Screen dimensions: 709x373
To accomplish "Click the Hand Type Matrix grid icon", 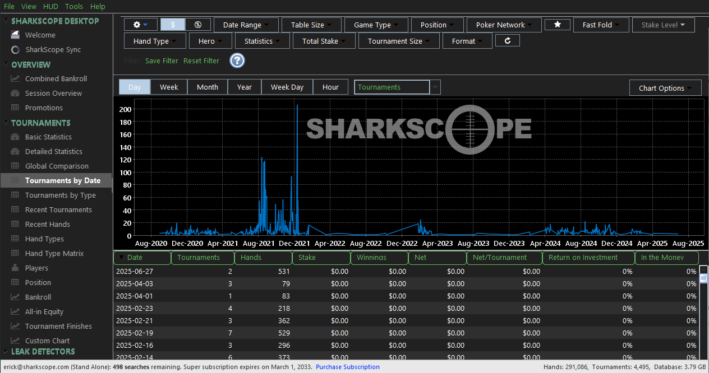I will pos(15,253).
